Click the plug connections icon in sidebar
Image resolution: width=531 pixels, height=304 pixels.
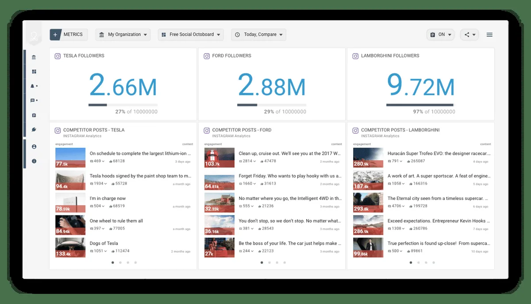tap(34, 130)
